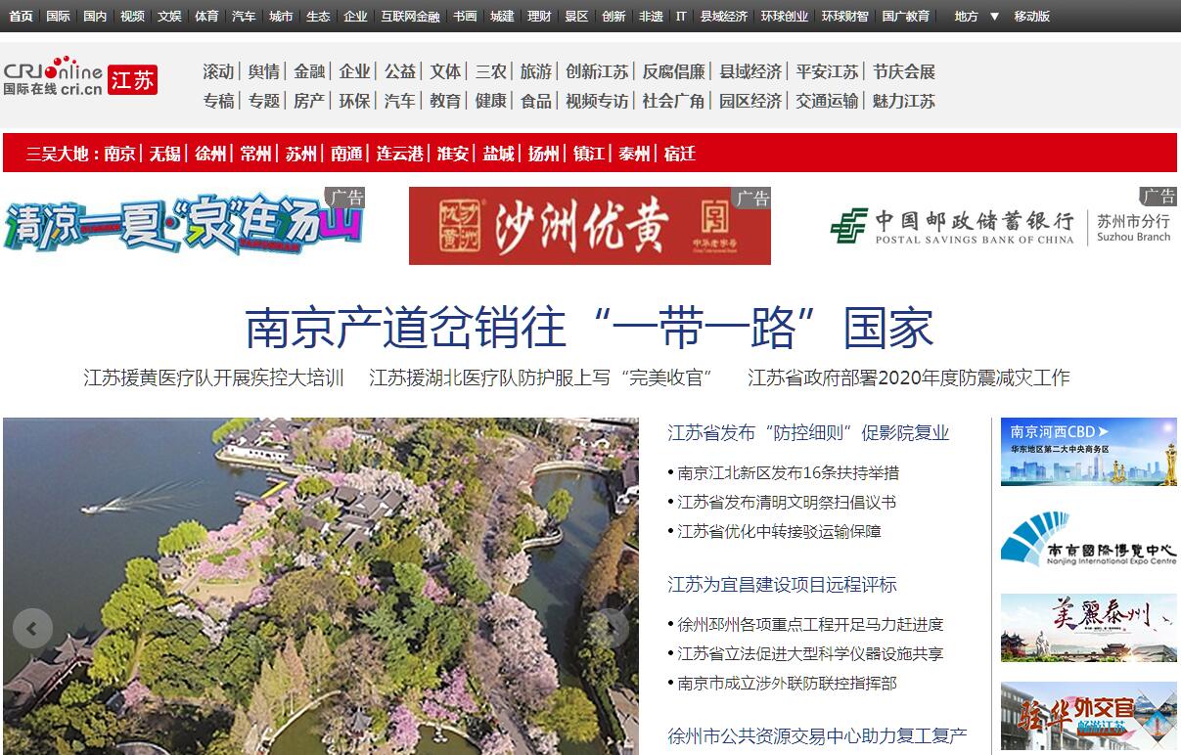Viewport: 1181px width, 755px height.
Task: Open 江苏援黄医疗队开展疾控大培训 article
Action: (214, 377)
